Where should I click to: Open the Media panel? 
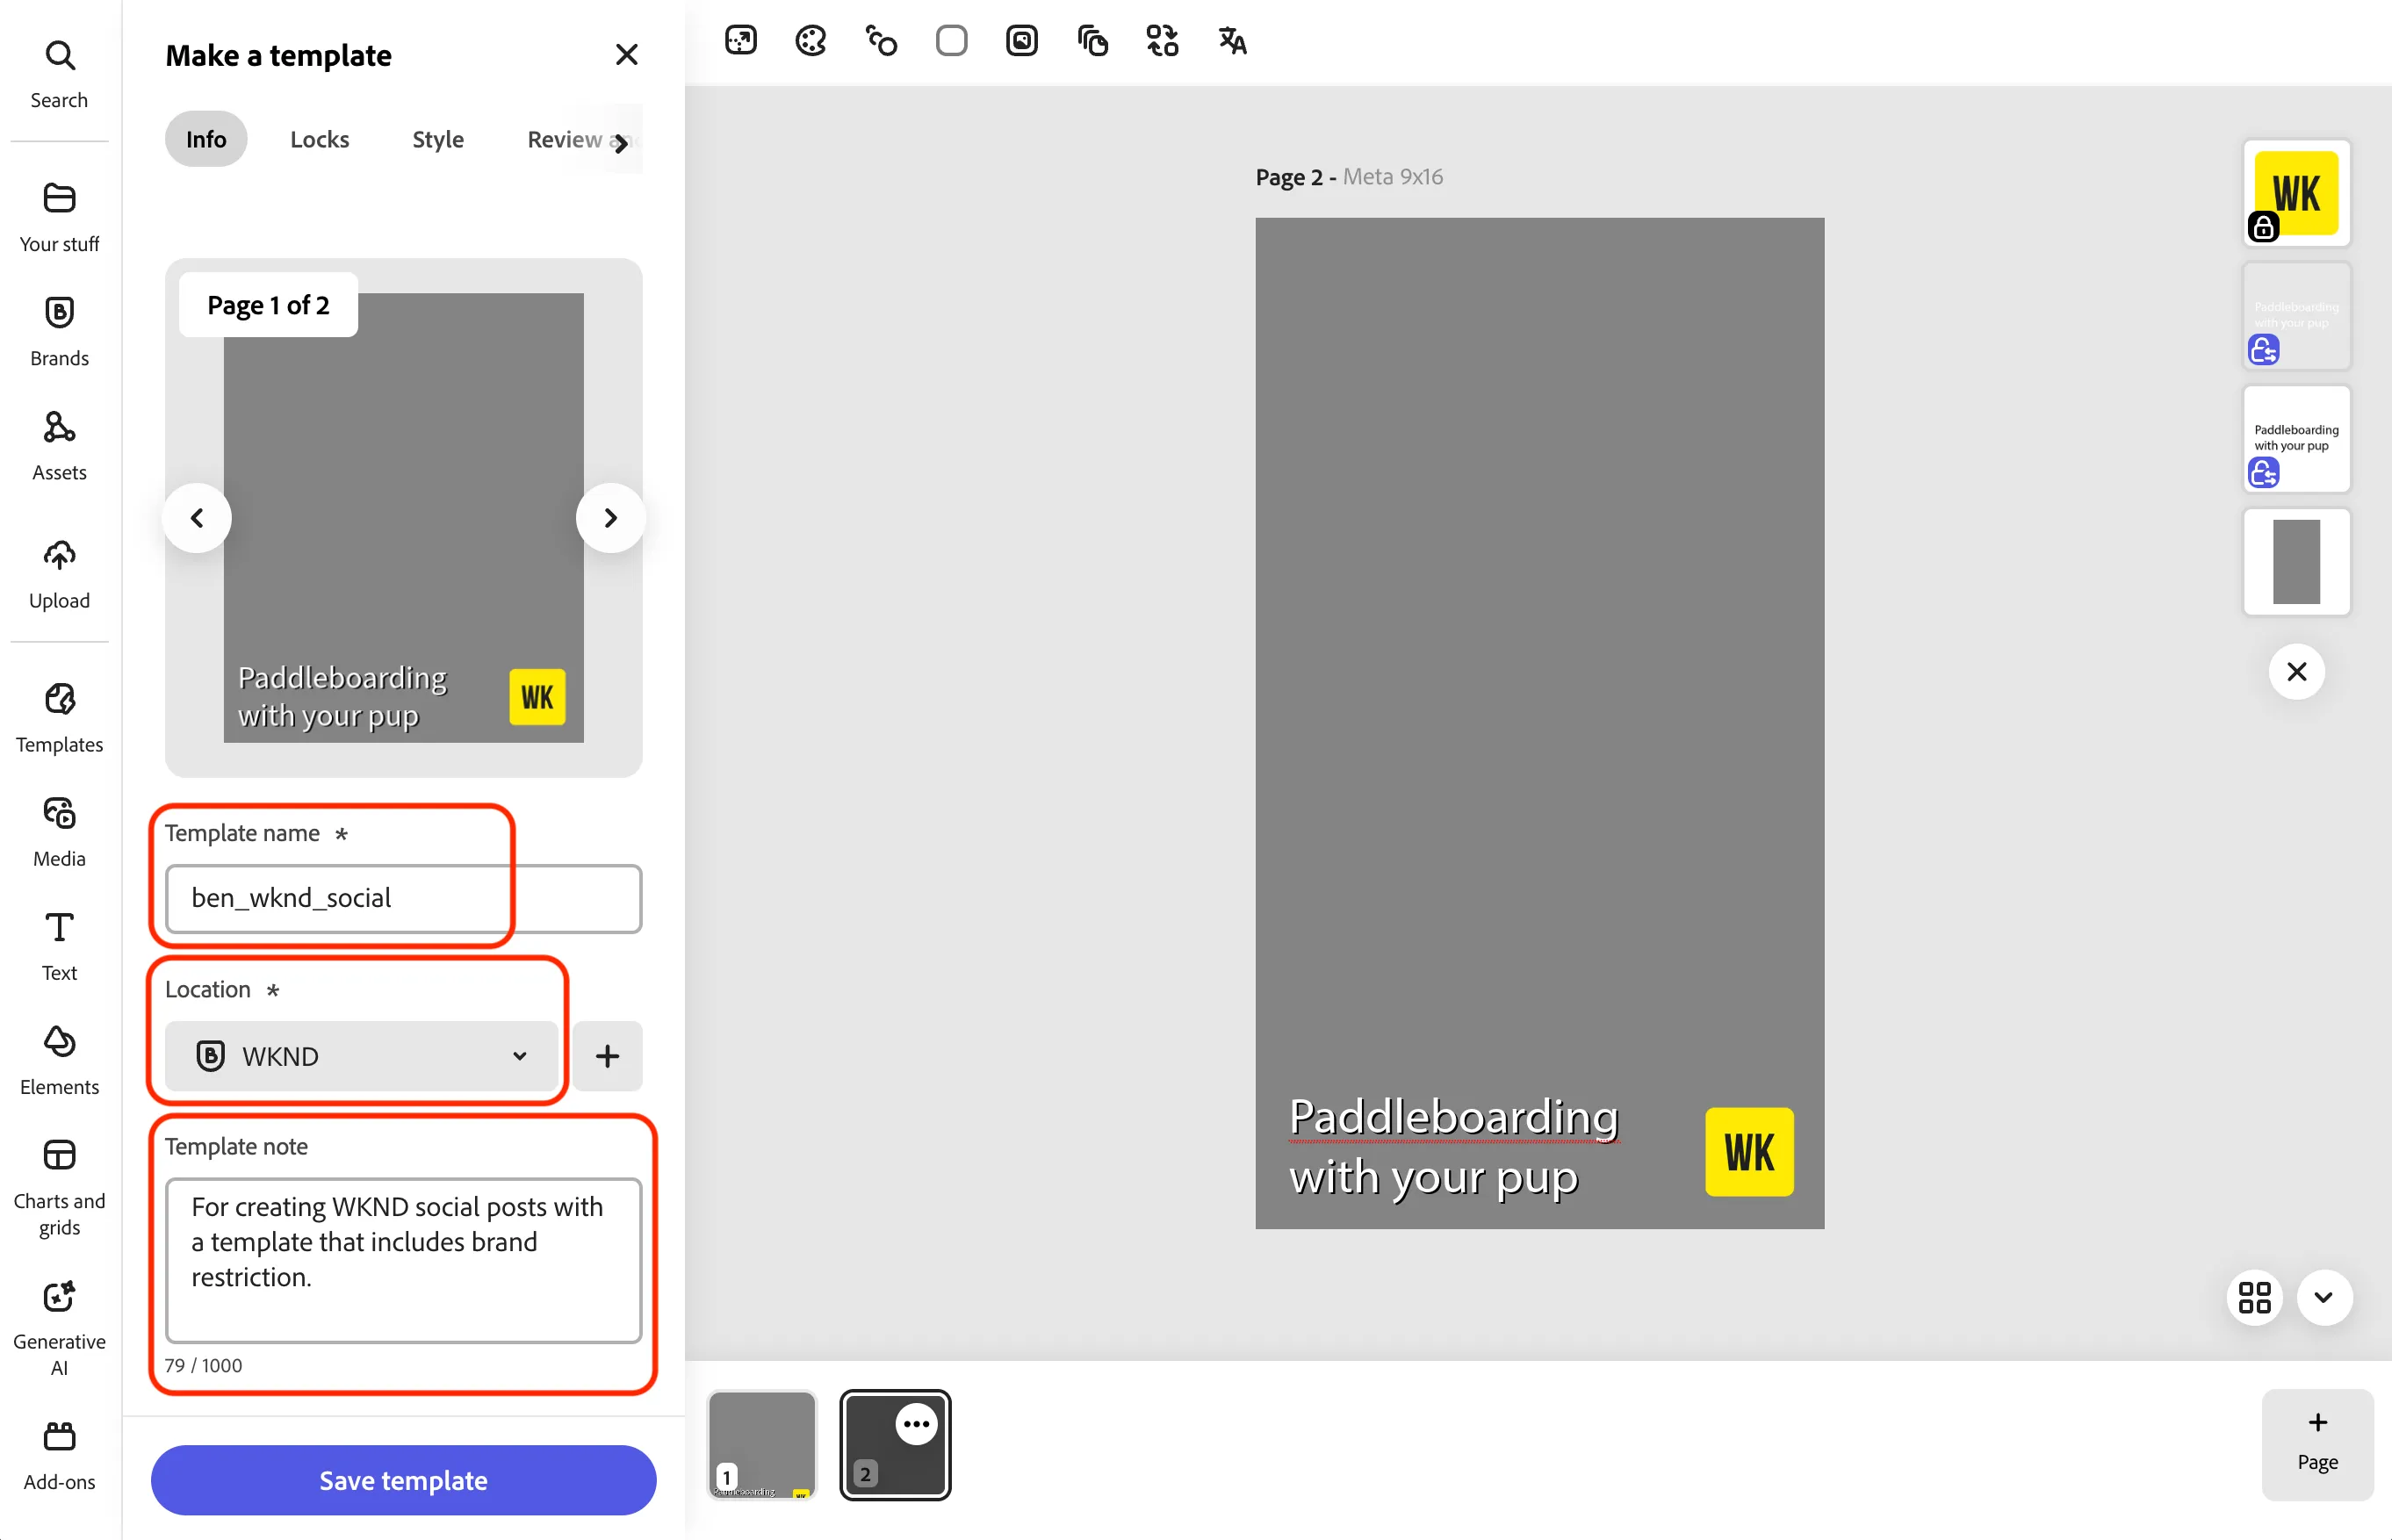(59, 832)
